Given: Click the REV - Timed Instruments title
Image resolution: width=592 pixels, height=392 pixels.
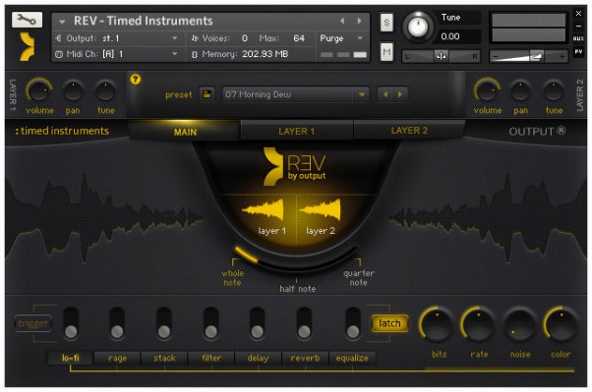Looking at the screenshot, I should (x=144, y=21).
